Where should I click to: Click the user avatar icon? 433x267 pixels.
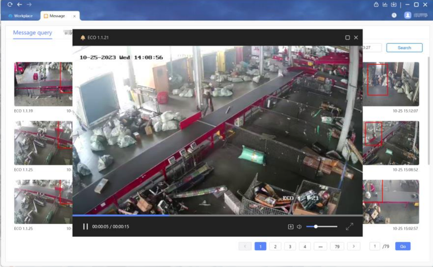[408, 15]
